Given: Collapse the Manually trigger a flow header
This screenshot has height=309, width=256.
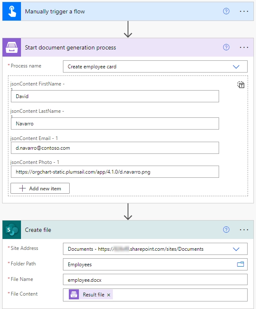Looking at the screenshot, I should click(x=128, y=11).
